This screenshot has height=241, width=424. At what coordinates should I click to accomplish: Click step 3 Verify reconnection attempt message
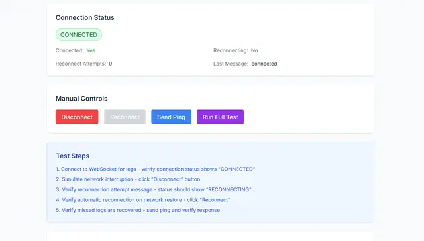click(x=154, y=189)
